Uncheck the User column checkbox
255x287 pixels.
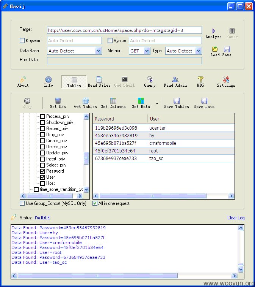[42, 177]
